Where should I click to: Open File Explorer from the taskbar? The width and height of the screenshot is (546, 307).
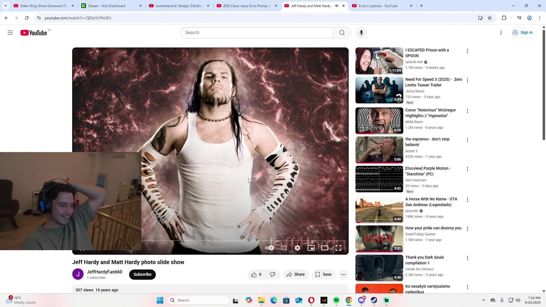tap(261, 300)
